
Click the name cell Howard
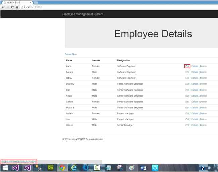click(70, 107)
